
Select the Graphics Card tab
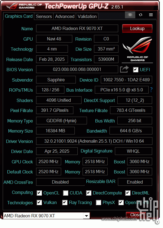[18, 16]
